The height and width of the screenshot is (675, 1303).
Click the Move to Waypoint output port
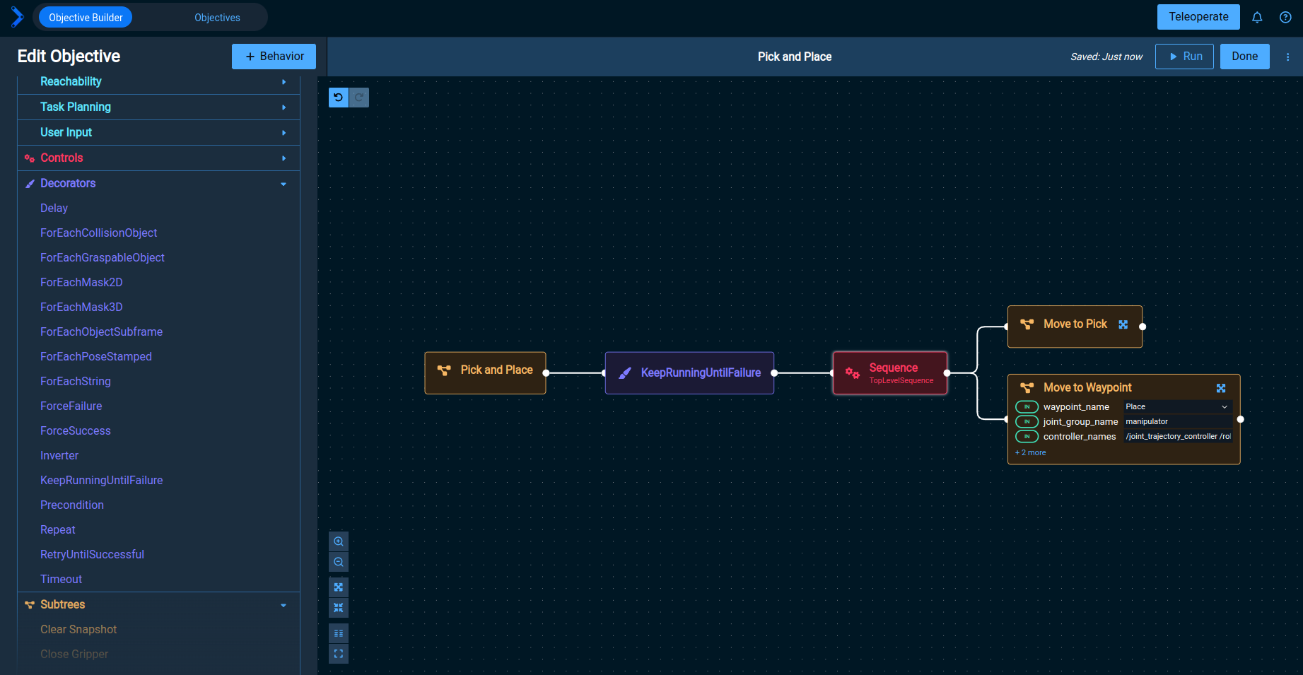pyautogui.click(x=1240, y=419)
